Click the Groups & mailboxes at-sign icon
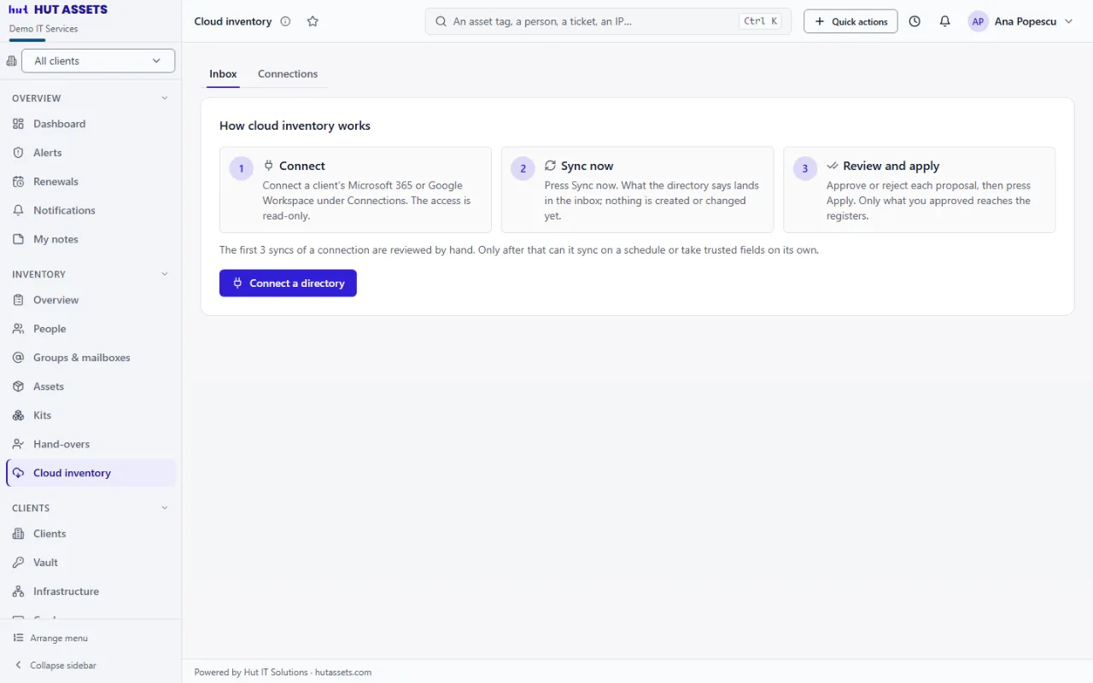The width and height of the screenshot is (1093, 683). (18, 358)
